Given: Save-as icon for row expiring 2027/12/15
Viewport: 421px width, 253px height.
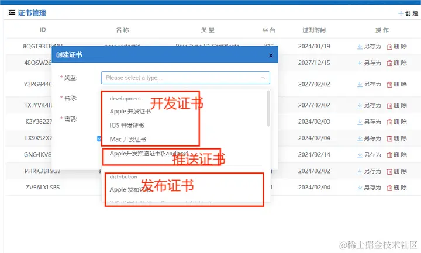Looking at the screenshot, I should click(360, 63).
